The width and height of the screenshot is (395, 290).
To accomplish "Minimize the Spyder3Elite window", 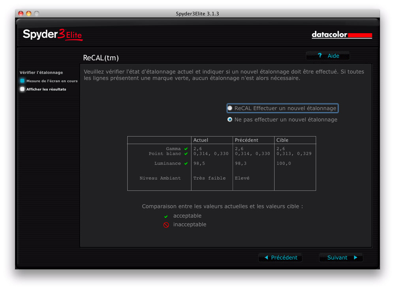I will tap(29, 13).
